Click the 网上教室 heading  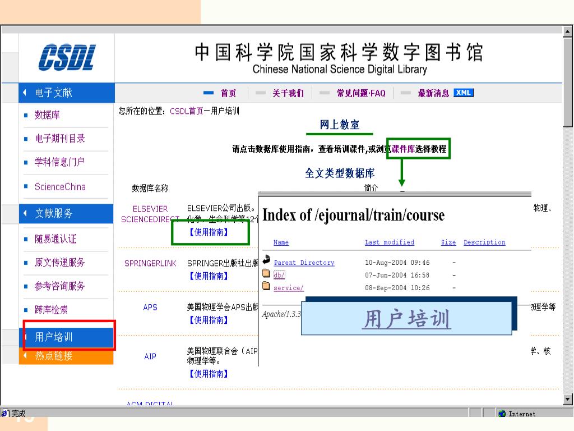(x=339, y=125)
